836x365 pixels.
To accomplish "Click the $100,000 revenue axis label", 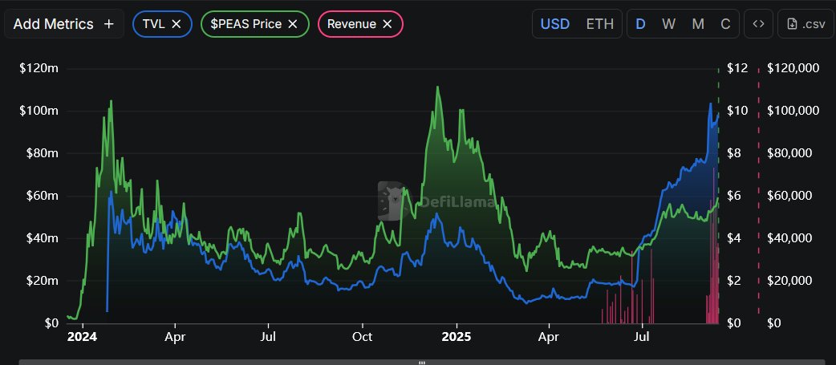I will pos(793,111).
